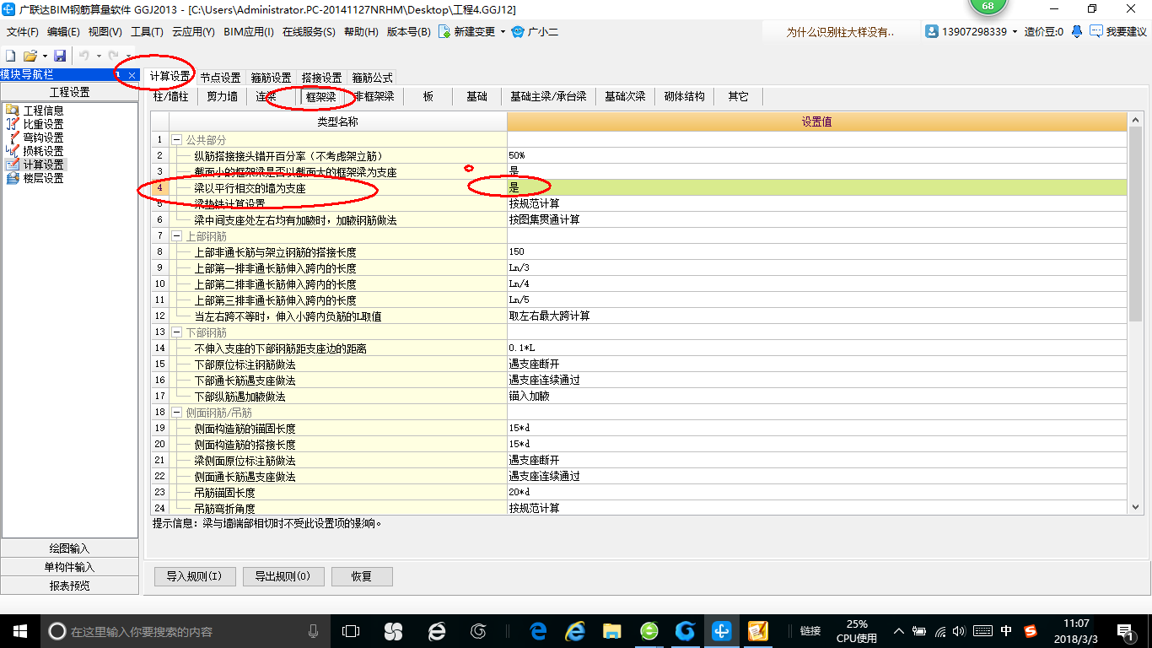
Task: Click the Open folder toolbar icon
Action: pyautogui.click(x=30, y=56)
